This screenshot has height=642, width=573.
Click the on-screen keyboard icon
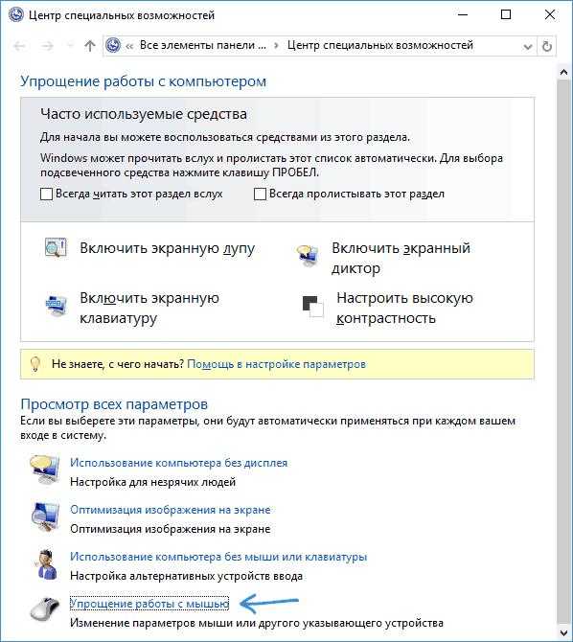(x=56, y=305)
